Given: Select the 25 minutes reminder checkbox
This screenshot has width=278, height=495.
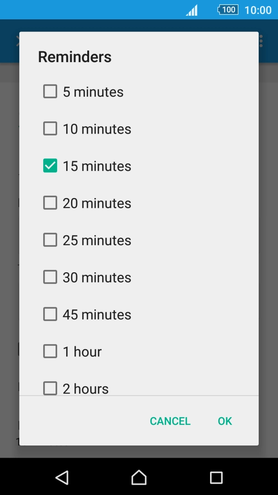Looking at the screenshot, I should tap(50, 240).
